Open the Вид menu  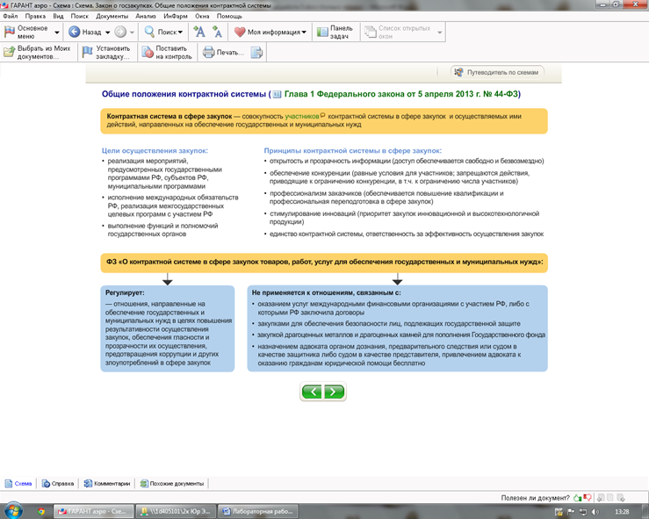click(x=58, y=16)
